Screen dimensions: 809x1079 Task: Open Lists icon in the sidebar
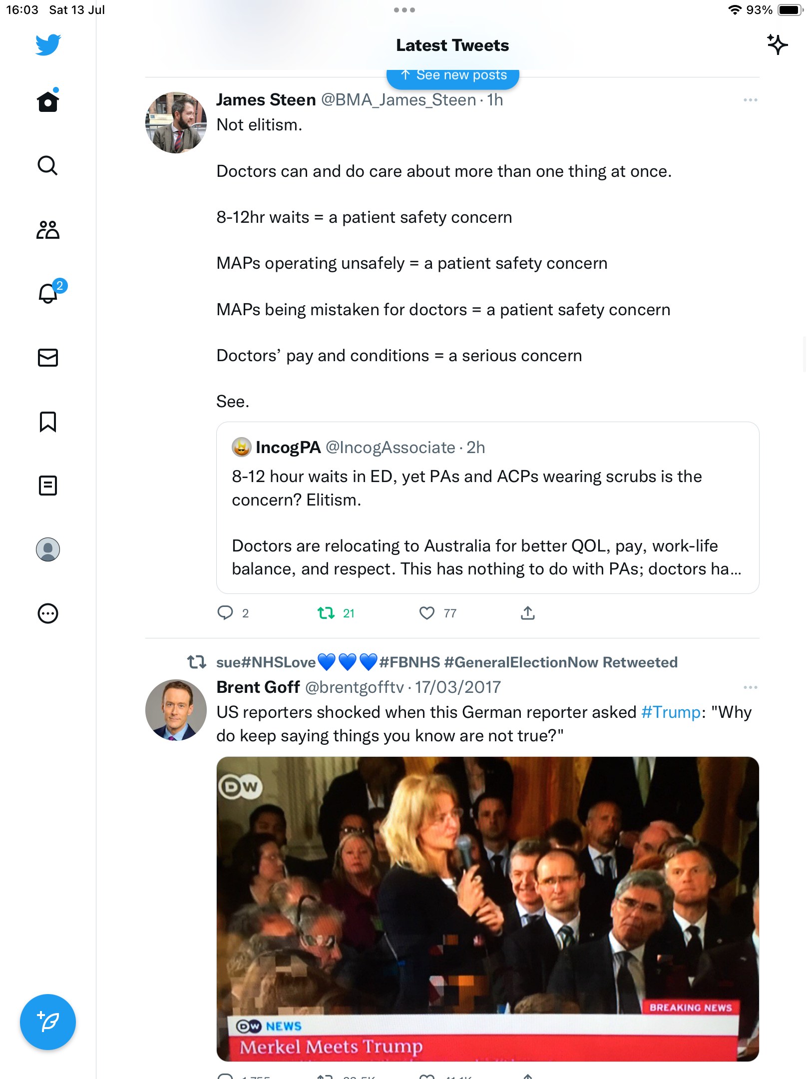[x=48, y=486]
